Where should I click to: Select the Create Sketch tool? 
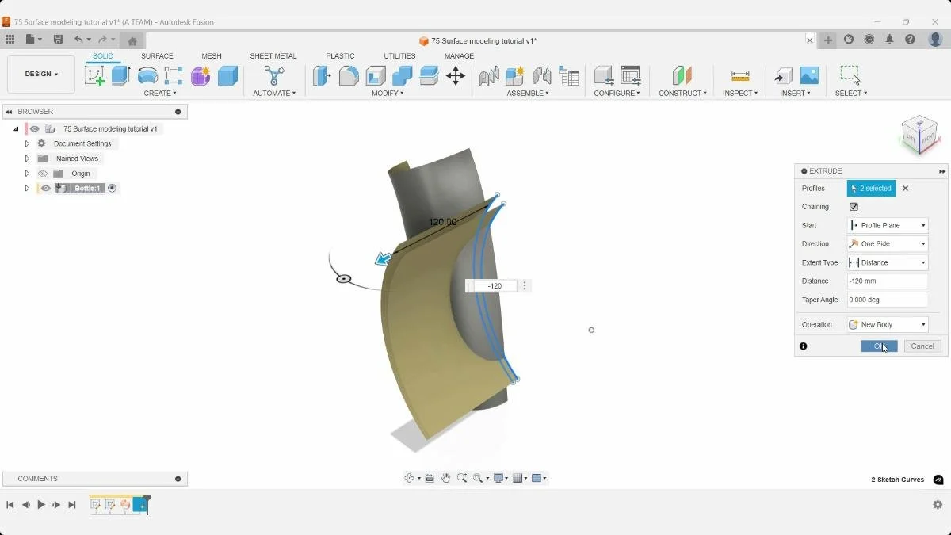(94, 76)
